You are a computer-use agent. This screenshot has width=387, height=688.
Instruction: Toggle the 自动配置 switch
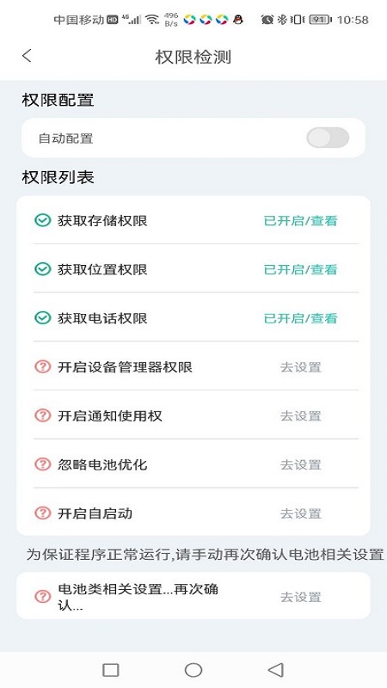tap(328, 138)
